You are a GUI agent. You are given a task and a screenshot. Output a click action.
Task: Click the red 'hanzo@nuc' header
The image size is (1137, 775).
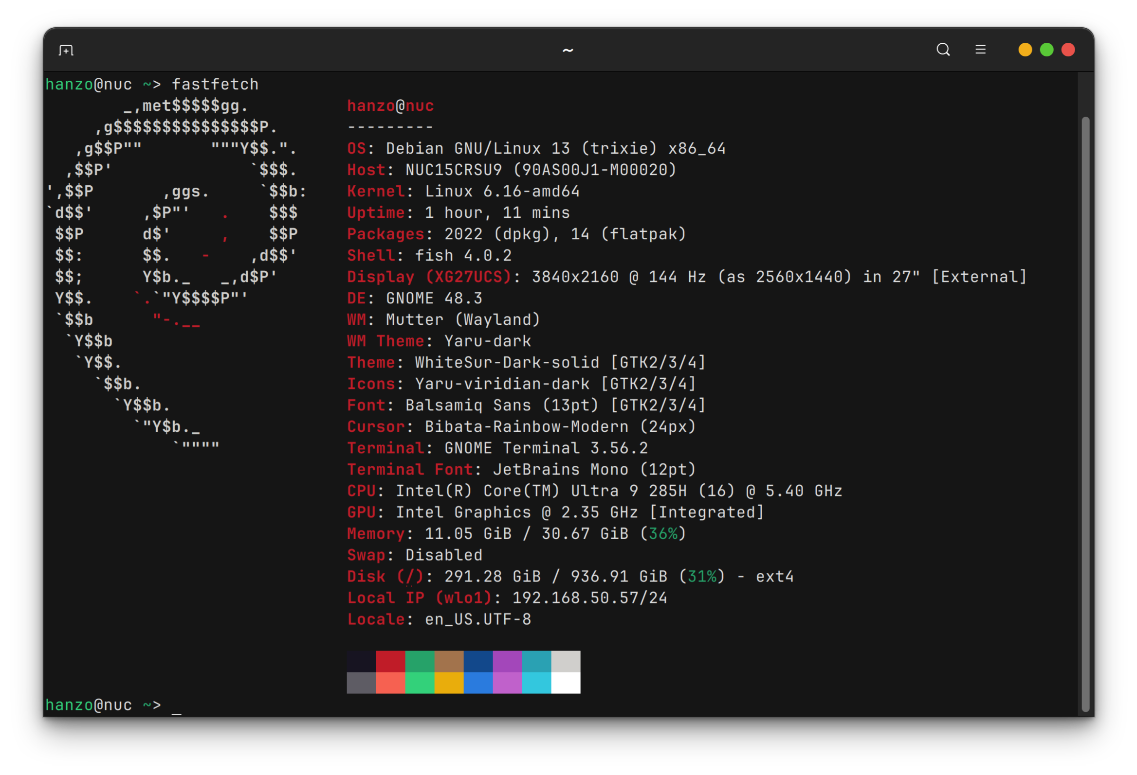click(x=390, y=106)
